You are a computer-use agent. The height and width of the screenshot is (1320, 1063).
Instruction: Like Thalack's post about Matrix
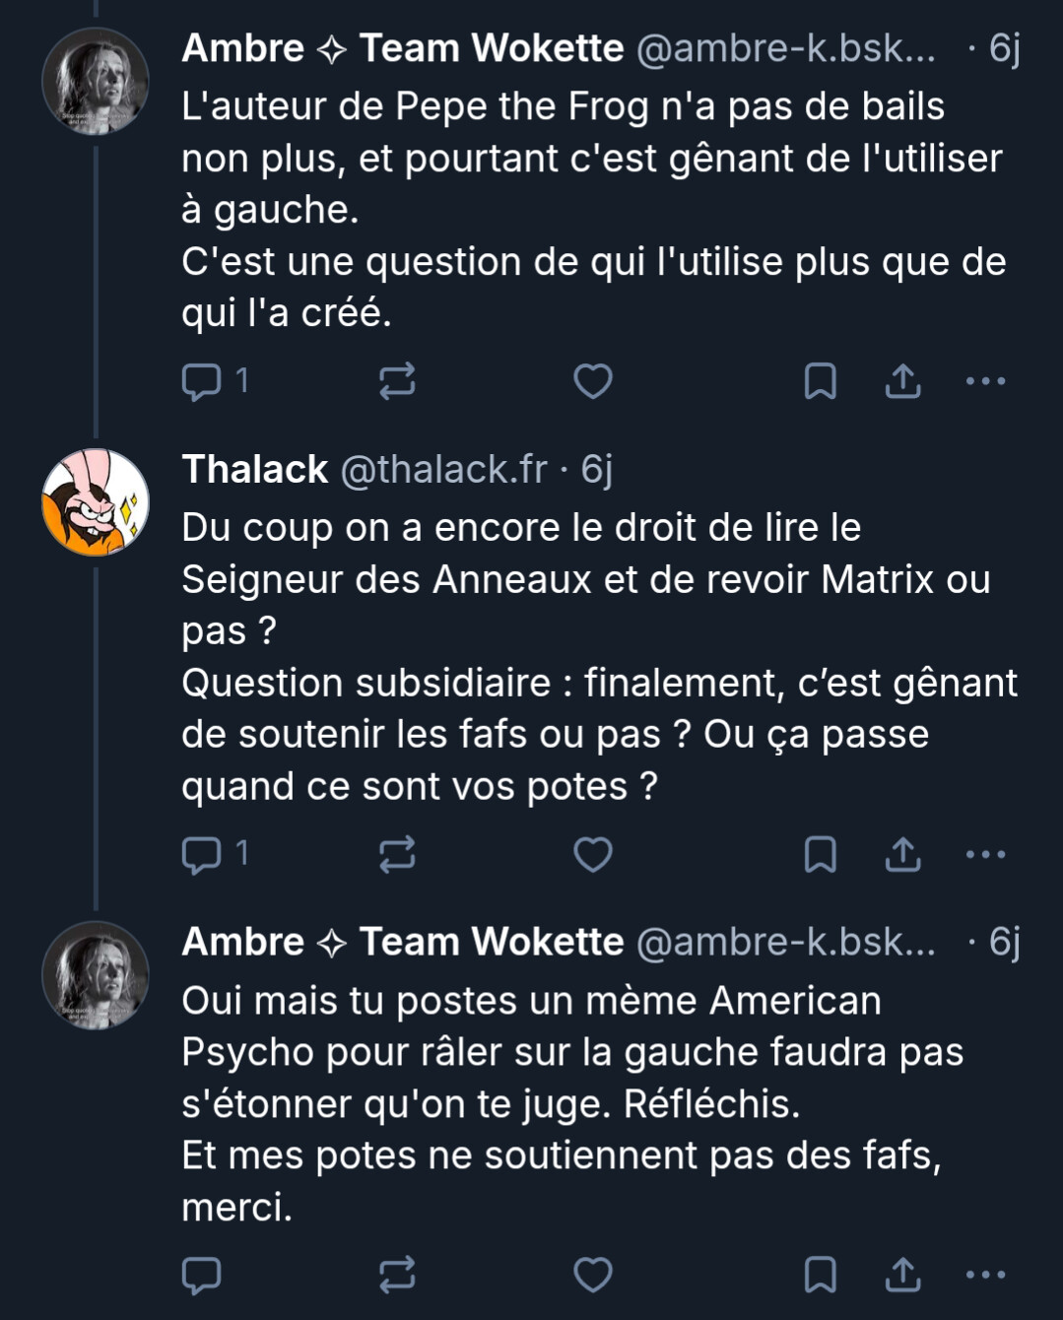pyautogui.click(x=593, y=854)
